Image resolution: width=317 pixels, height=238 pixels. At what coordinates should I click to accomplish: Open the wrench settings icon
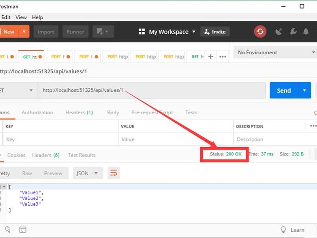[293, 32]
